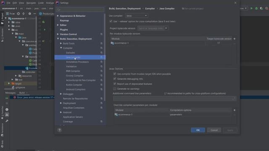Select Kotlin Compiler settings item

pyautogui.click(x=74, y=85)
